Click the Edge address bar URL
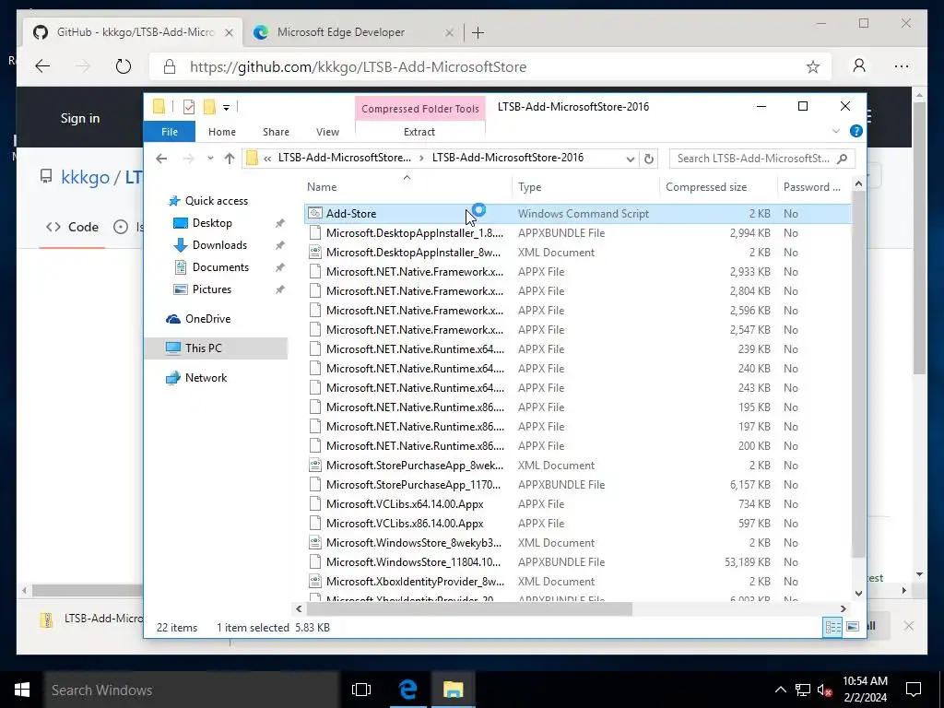 click(358, 66)
